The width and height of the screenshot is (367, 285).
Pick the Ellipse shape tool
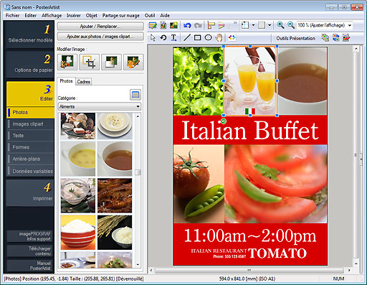click(x=209, y=38)
